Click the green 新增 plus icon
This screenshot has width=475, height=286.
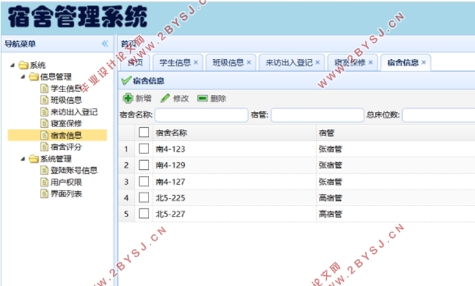[x=128, y=98]
